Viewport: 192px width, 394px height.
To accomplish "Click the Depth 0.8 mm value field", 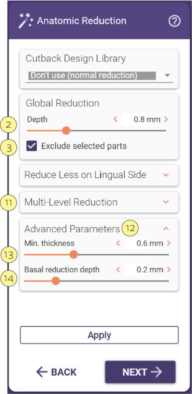I will click(x=141, y=119).
